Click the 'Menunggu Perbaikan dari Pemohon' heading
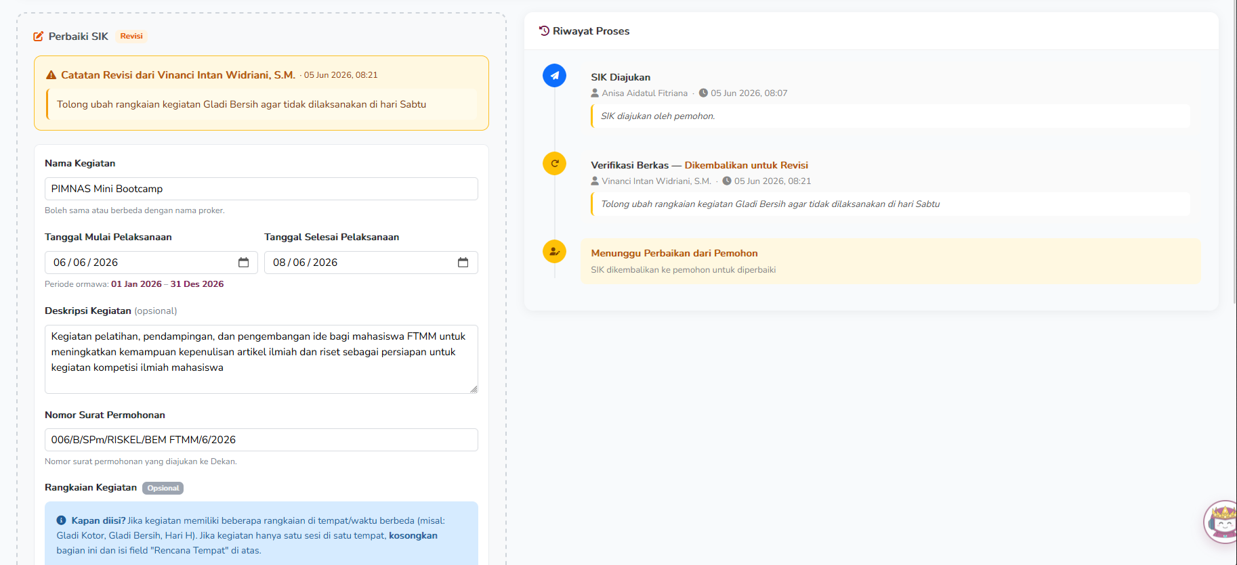The height and width of the screenshot is (565, 1237). 674,253
